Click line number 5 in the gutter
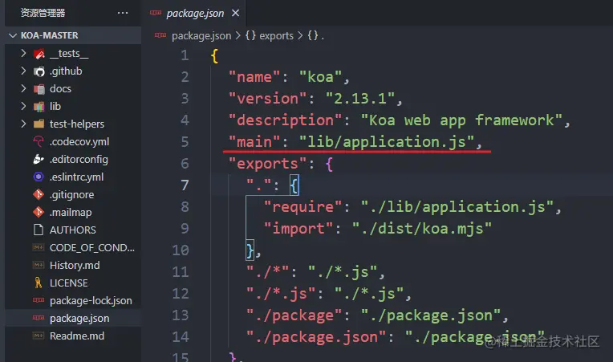Image resolution: width=613 pixels, height=362 pixels. point(185,141)
